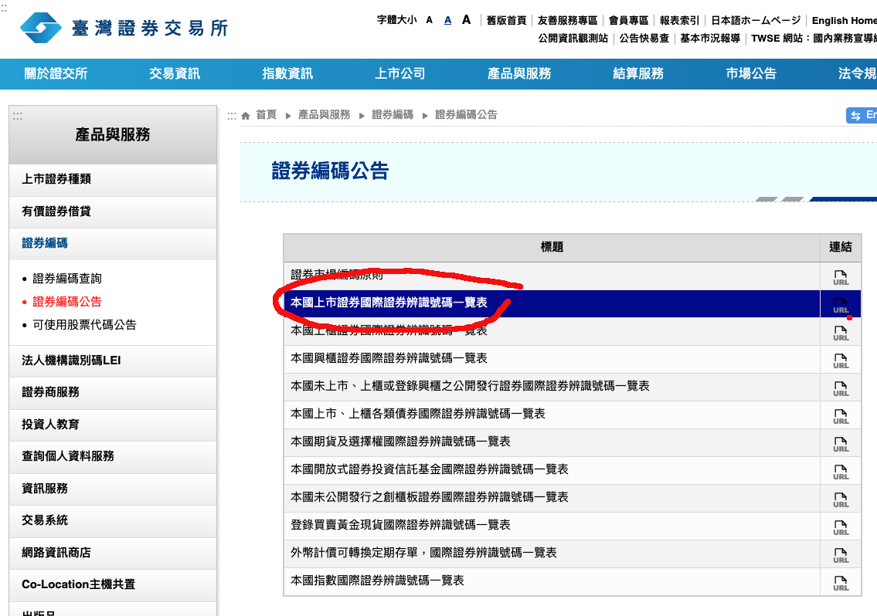Click the 證券編碼查詢 sidebar link

coord(67,279)
